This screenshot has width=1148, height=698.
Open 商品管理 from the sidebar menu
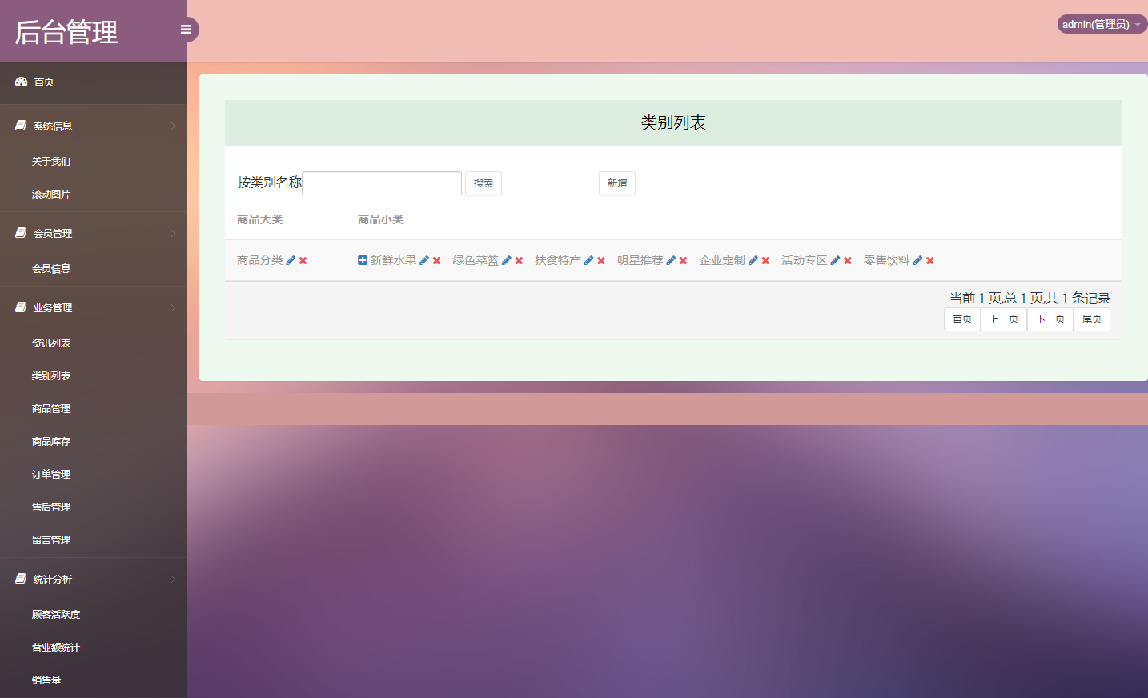51,408
